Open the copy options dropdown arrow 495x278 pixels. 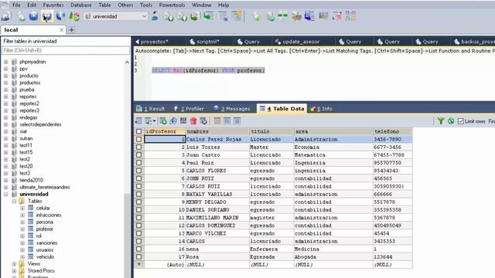tap(154, 121)
